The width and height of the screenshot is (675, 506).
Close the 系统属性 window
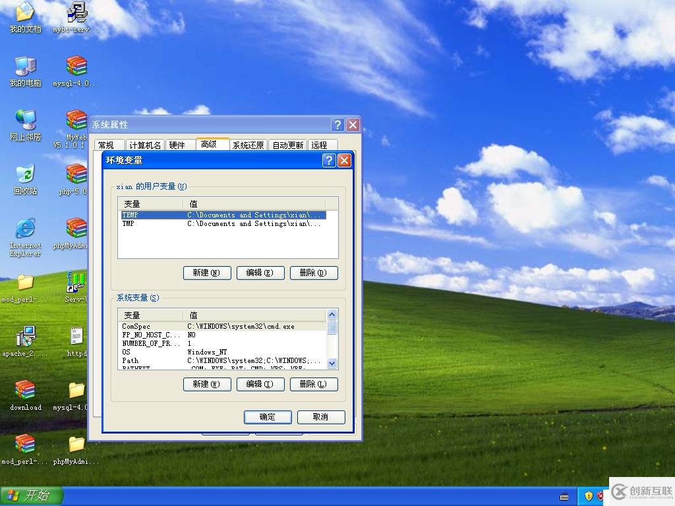click(x=353, y=125)
